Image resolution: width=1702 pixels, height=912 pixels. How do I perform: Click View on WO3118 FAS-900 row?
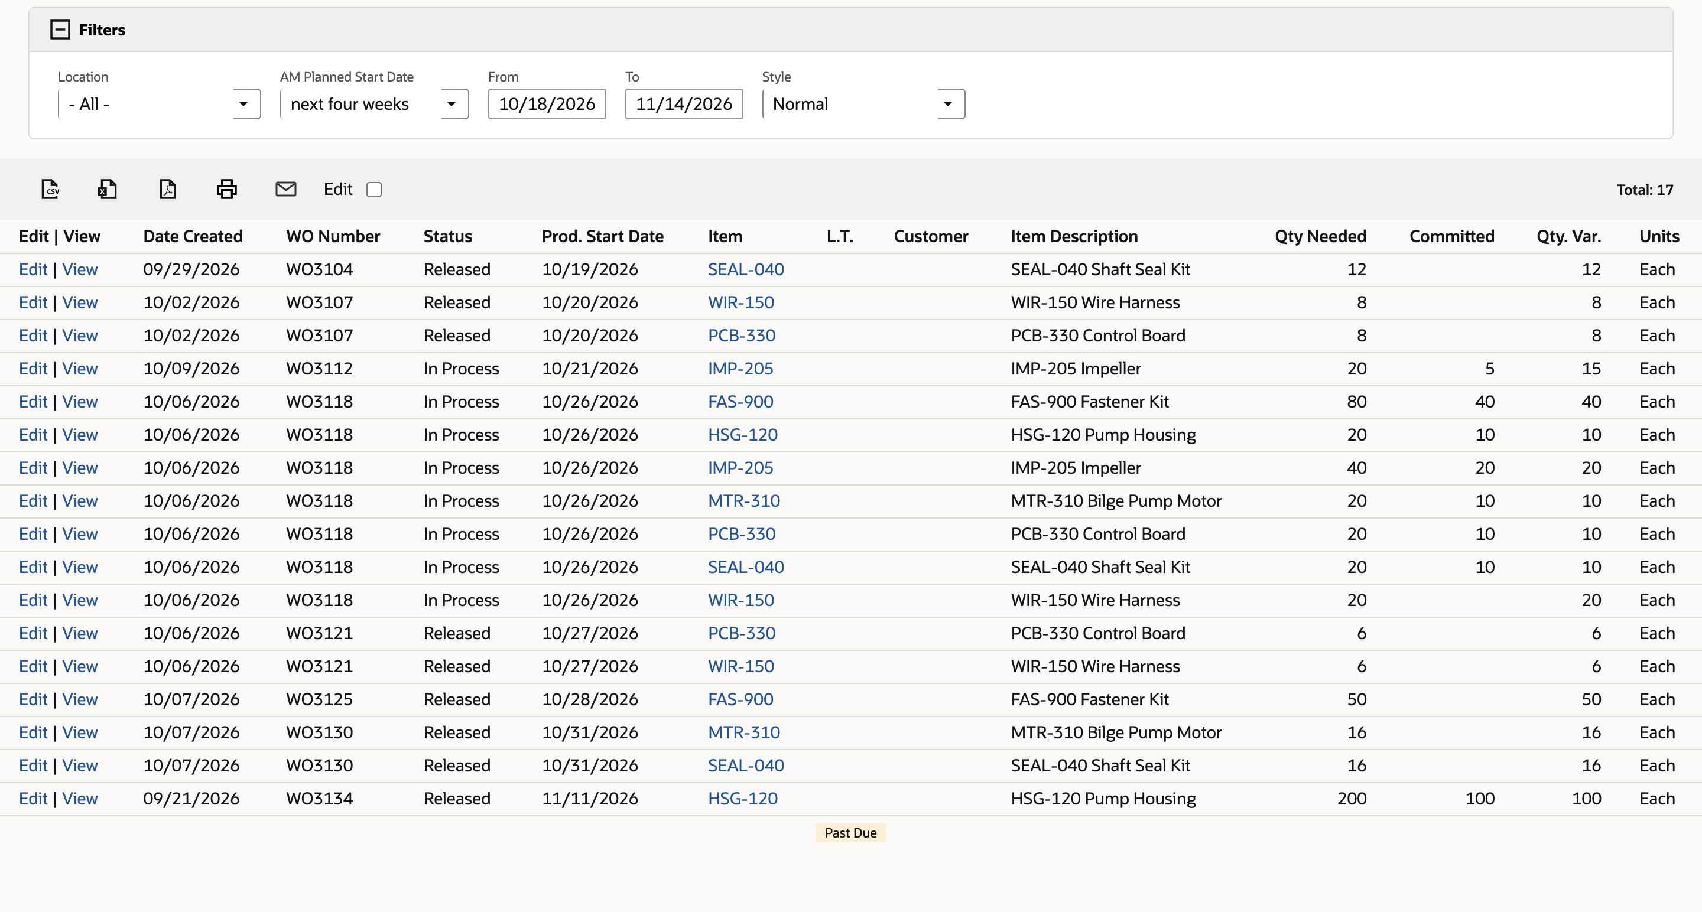[x=80, y=402]
